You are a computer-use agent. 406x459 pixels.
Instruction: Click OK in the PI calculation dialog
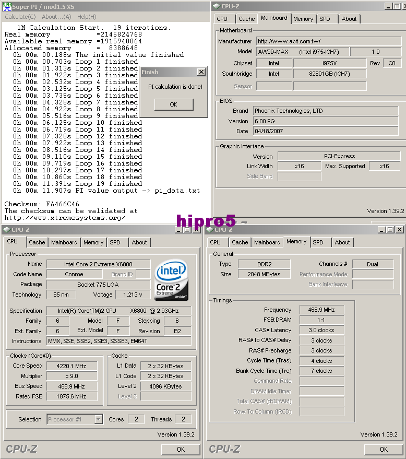tap(174, 104)
